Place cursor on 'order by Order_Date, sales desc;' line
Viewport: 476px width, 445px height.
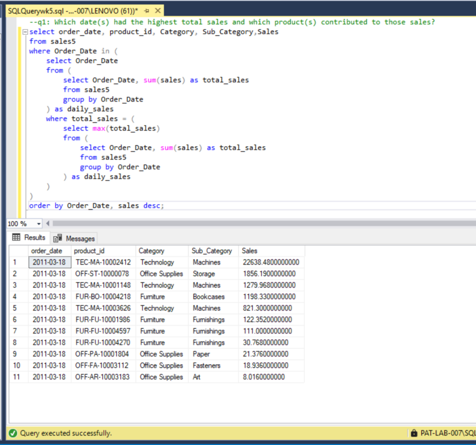pos(97,206)
